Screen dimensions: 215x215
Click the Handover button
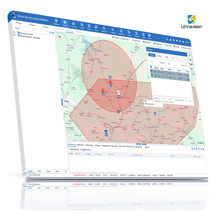tap(116, 38)
